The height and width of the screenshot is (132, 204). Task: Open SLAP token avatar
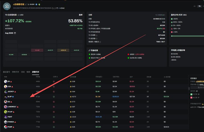point(5,97)
